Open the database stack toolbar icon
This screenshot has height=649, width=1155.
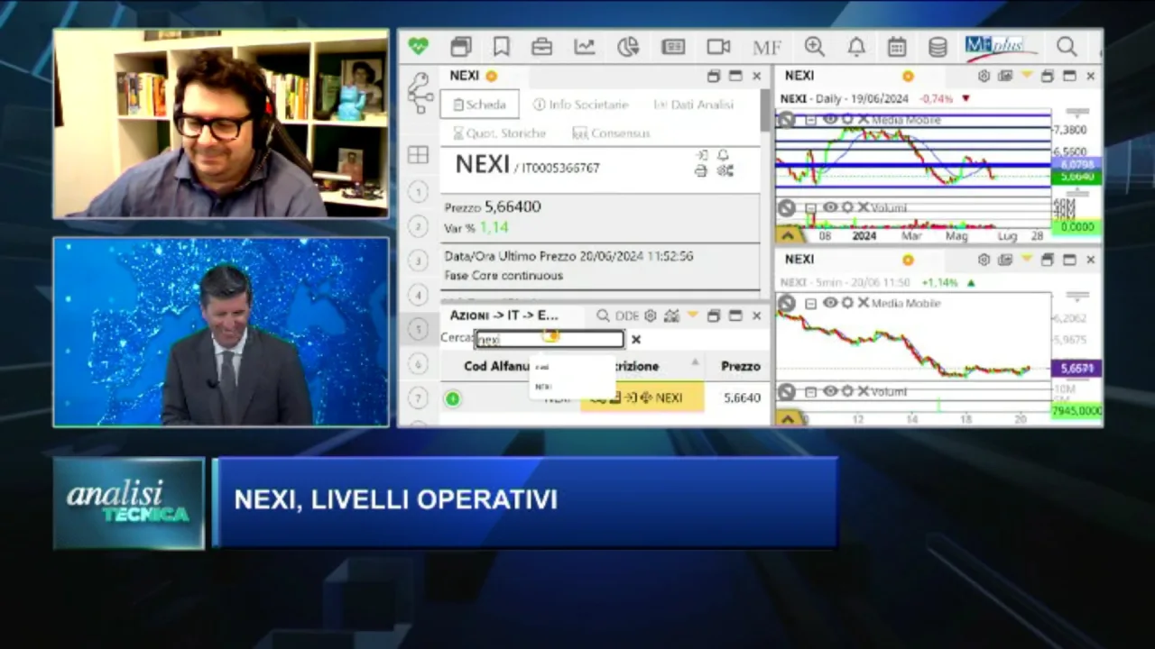[938, 47]
